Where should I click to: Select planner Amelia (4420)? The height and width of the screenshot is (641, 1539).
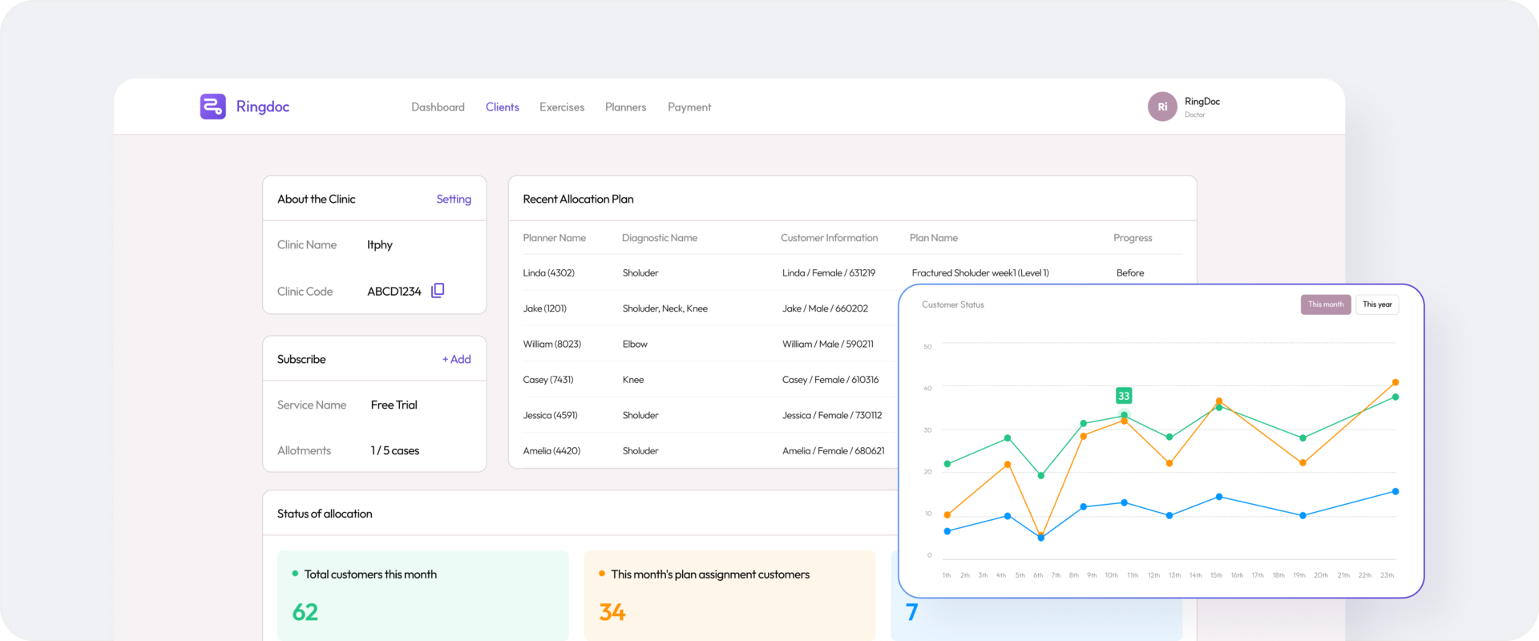(x=551, y=451)
